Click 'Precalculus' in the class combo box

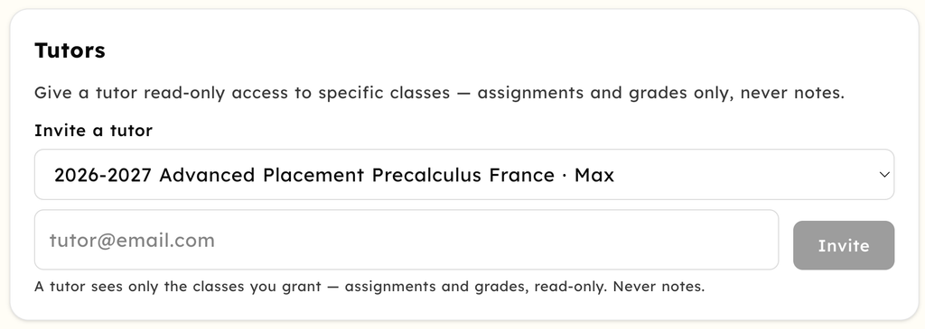pyautogui.click(x=427, y=176)
